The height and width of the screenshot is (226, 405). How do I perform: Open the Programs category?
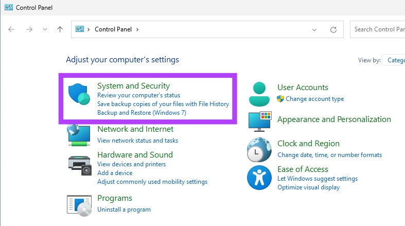pos(115,198)
